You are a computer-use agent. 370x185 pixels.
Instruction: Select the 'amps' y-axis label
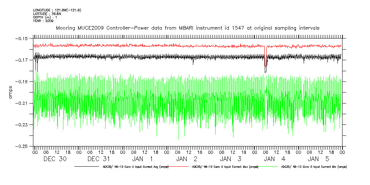[x=11, y=92]
